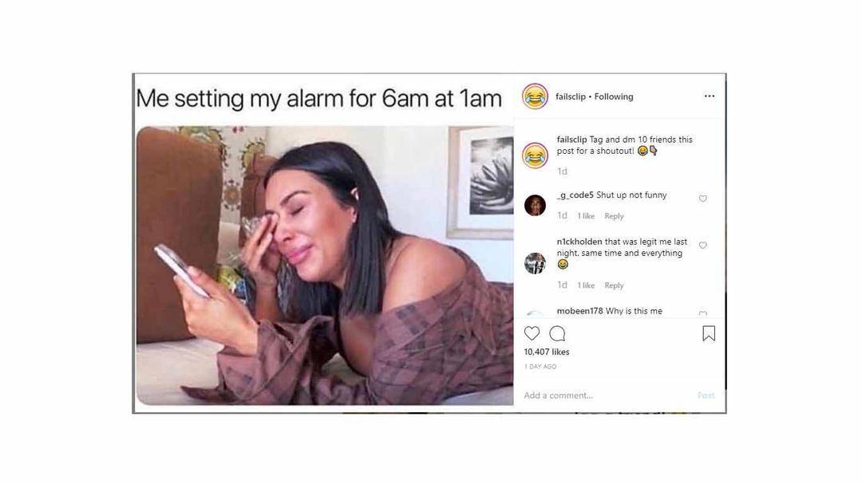The height and width of the screenshot is (484, 862).
Task: Click the crying woman meme image
Action: (x=325, y=266)
